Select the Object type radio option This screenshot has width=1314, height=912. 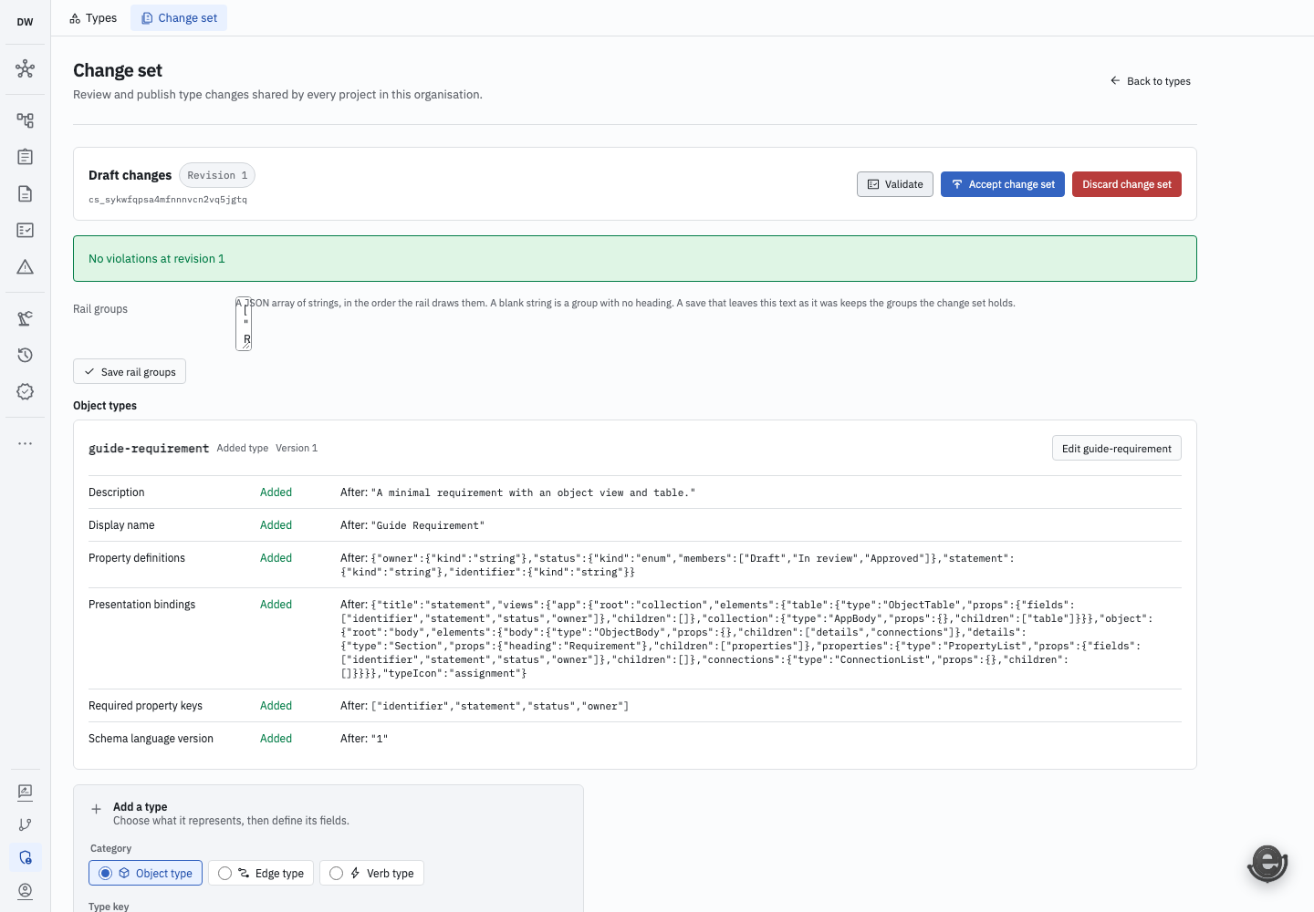(x=146, y=873)
